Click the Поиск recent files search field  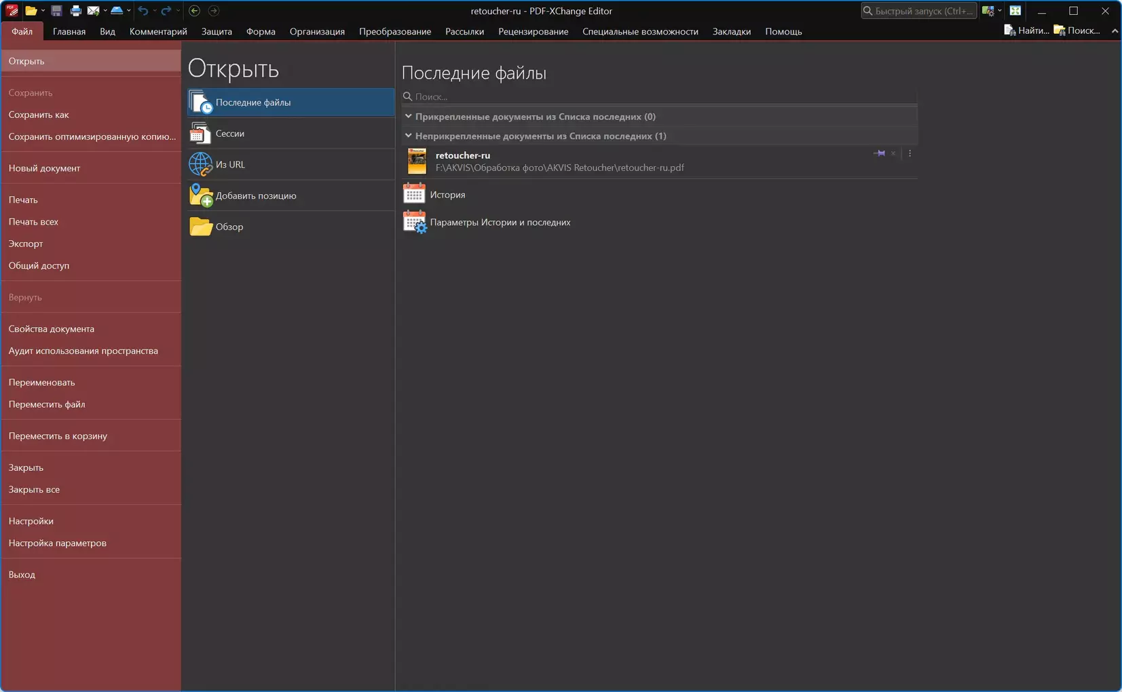click(658, 96)
